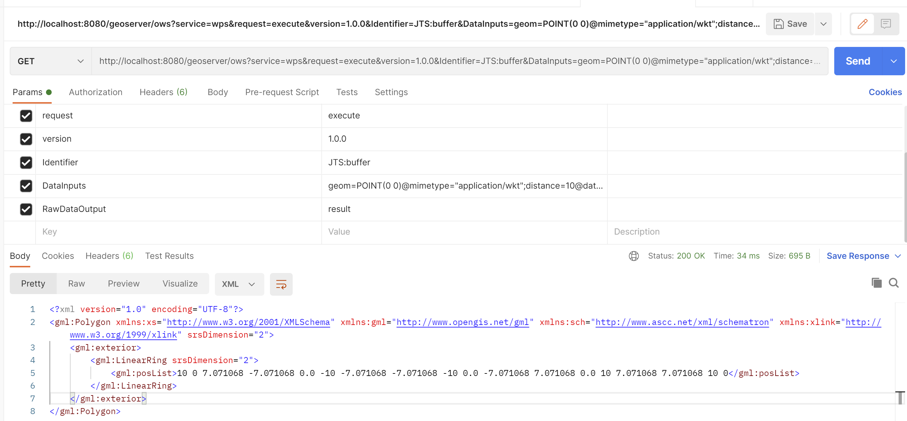Toggle the line wrap icon
Viewport: 907px width, 421px height.
click(x=281, y=284)
